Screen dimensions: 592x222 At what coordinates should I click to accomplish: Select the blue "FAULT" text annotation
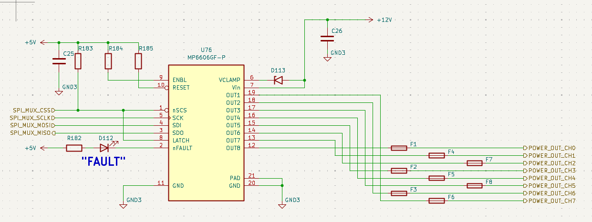(104, 161)
